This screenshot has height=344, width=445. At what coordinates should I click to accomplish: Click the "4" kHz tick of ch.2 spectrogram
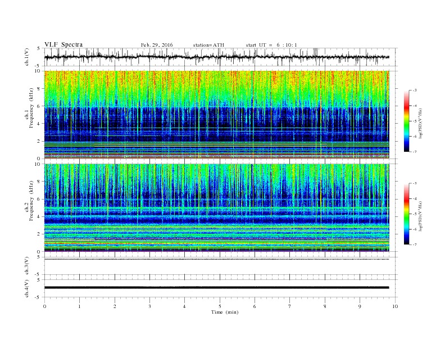pos(39,216)
